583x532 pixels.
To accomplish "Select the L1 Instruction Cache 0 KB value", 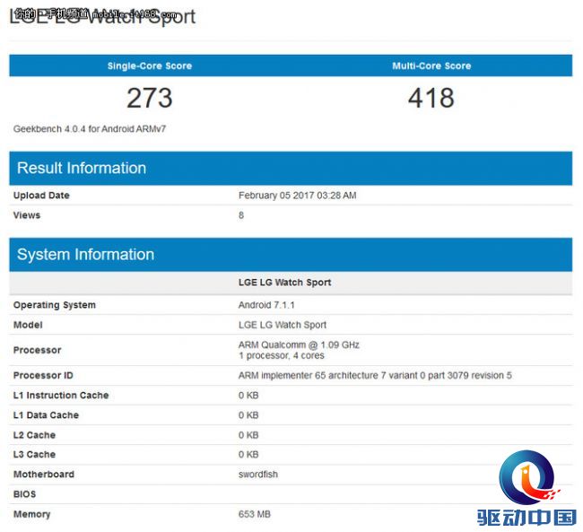I will [248, 395].
